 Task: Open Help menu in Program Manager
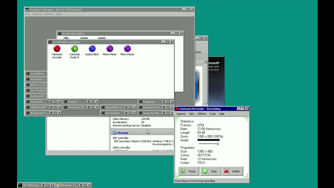[58, 14]
